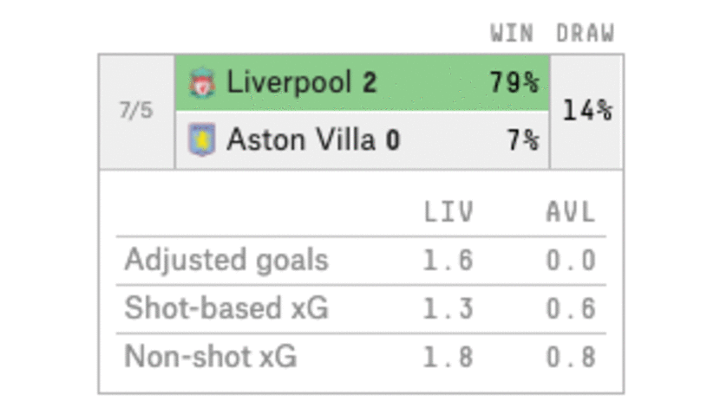Click Aston Villa's 0.0 adjusted goals value
The width and height of the screenshot is (720, 420).
571,261
